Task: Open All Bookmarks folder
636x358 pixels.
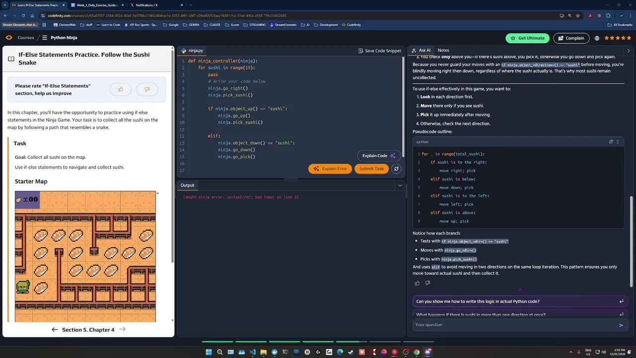Action: click(x=620, y=25)
